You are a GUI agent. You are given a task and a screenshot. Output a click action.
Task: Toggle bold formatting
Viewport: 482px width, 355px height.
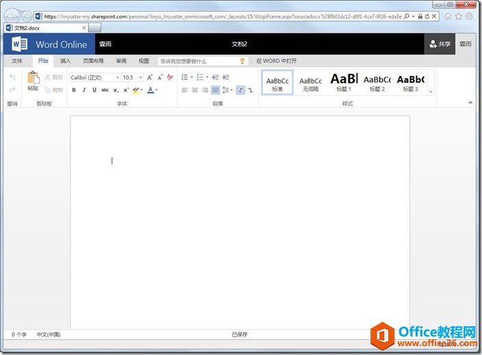74,90
